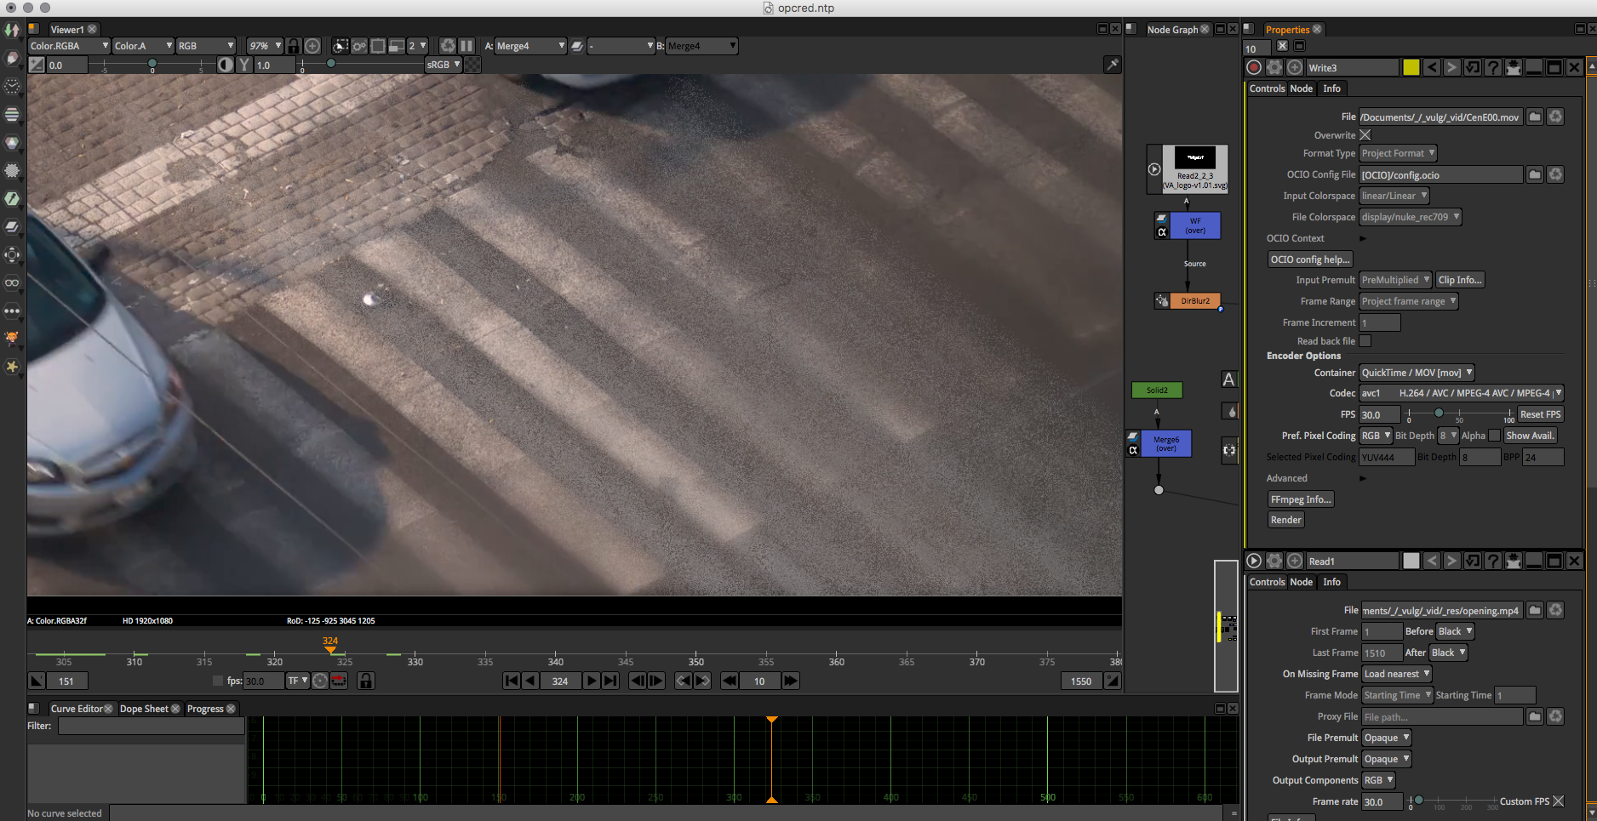Click the wipe compositing operator icon
This screenshot has height=821, width=1597.
577,46
